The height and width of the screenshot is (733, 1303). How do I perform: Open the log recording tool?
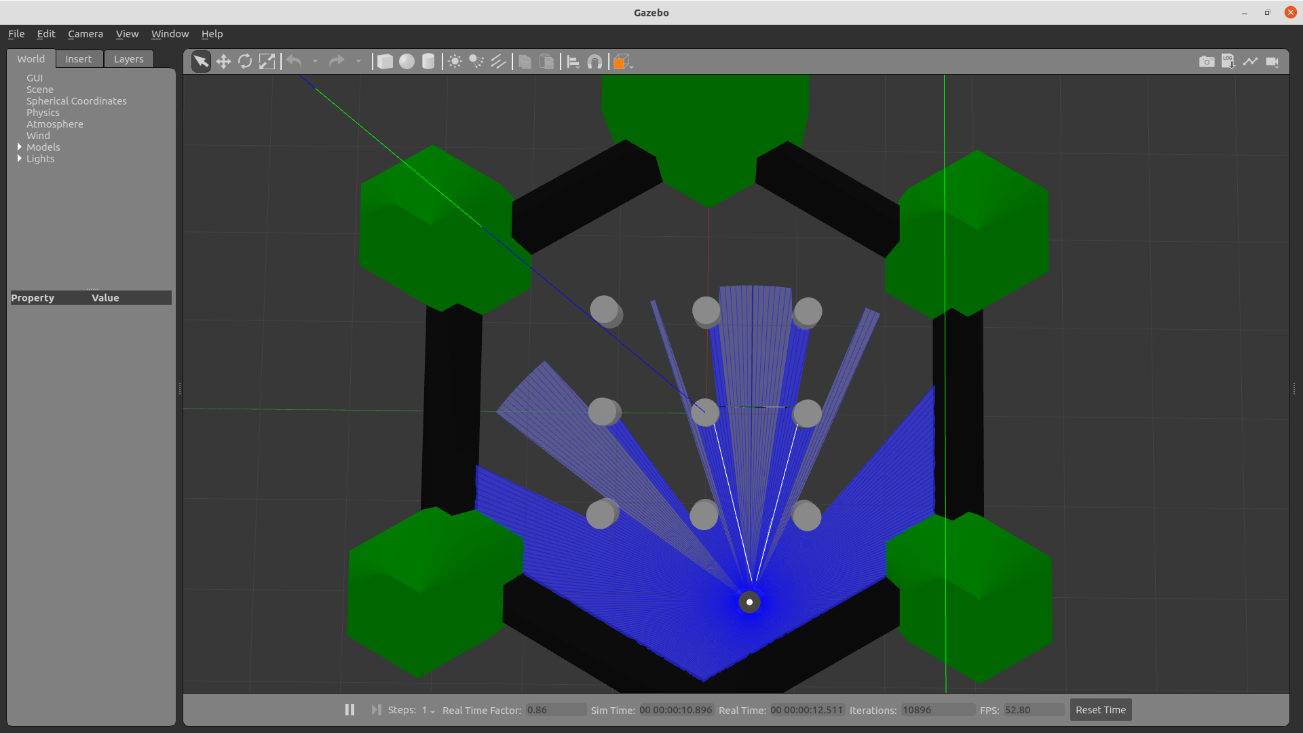(1228, 61)
